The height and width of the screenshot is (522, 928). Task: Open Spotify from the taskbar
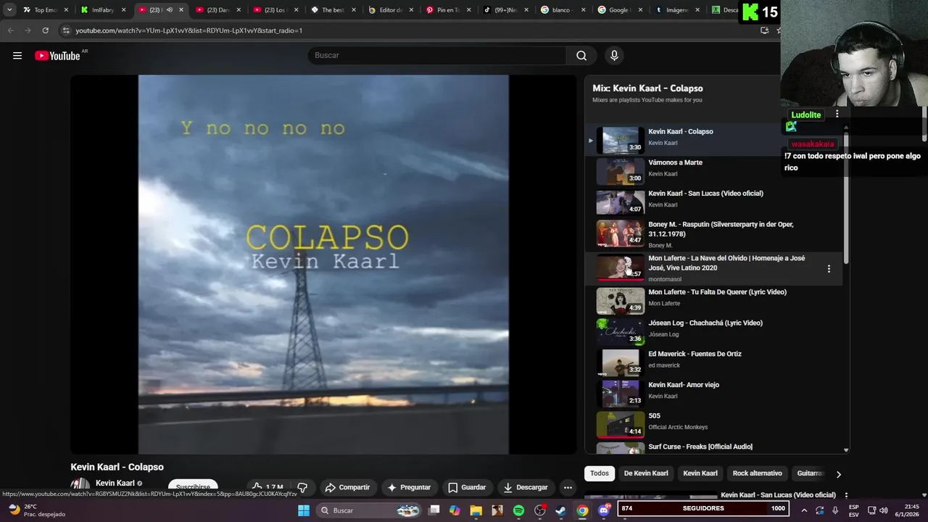[x=518, y=510]
